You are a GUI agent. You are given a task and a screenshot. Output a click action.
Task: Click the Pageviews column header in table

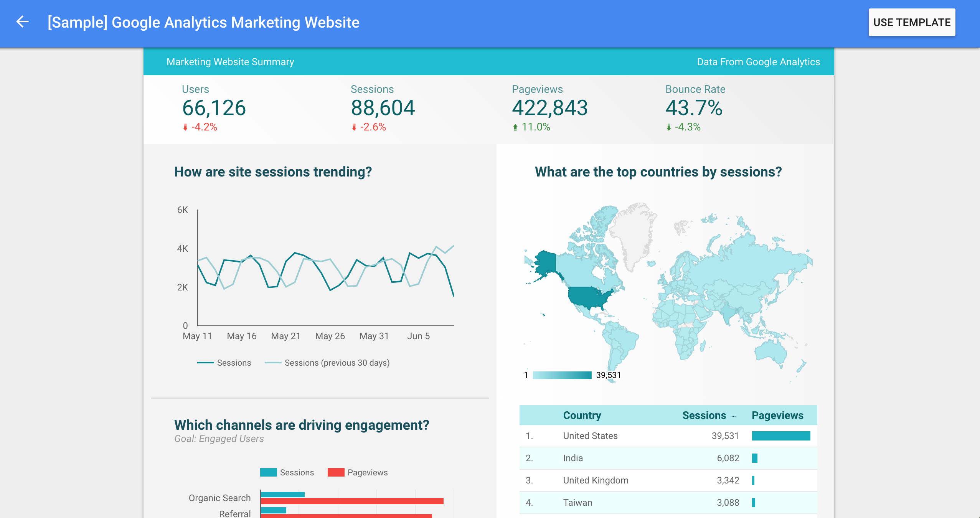pos(777,415)
